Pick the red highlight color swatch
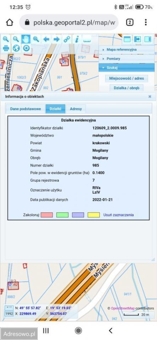Screen dimensions: 157x340 47,215
